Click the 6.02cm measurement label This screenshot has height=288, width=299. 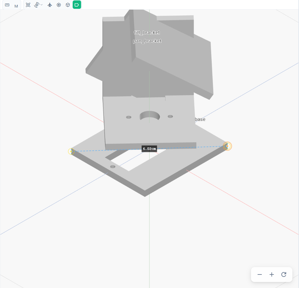[x=149, y=149]
